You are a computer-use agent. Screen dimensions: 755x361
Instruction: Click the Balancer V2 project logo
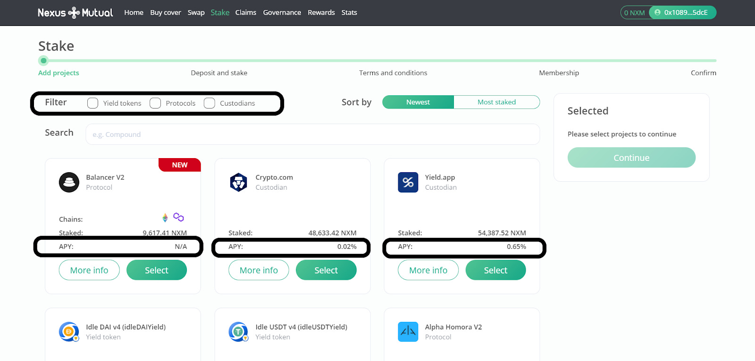[69, 182]
